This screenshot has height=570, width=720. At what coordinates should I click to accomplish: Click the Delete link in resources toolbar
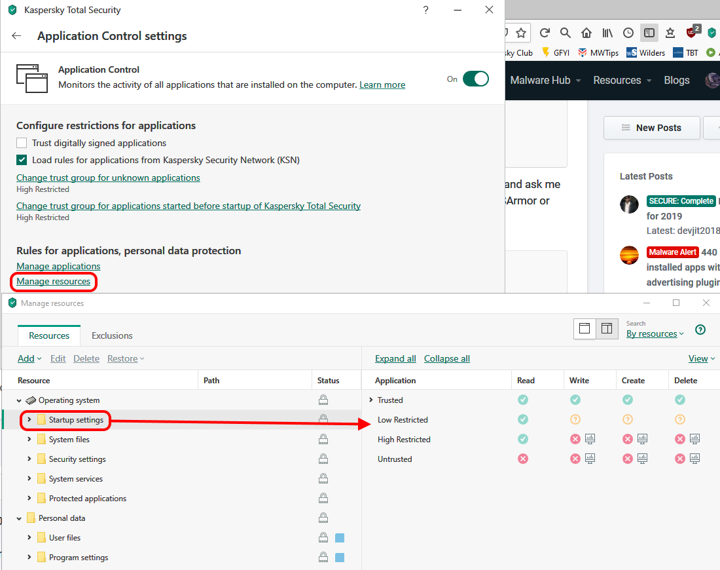tap(86, 358)
